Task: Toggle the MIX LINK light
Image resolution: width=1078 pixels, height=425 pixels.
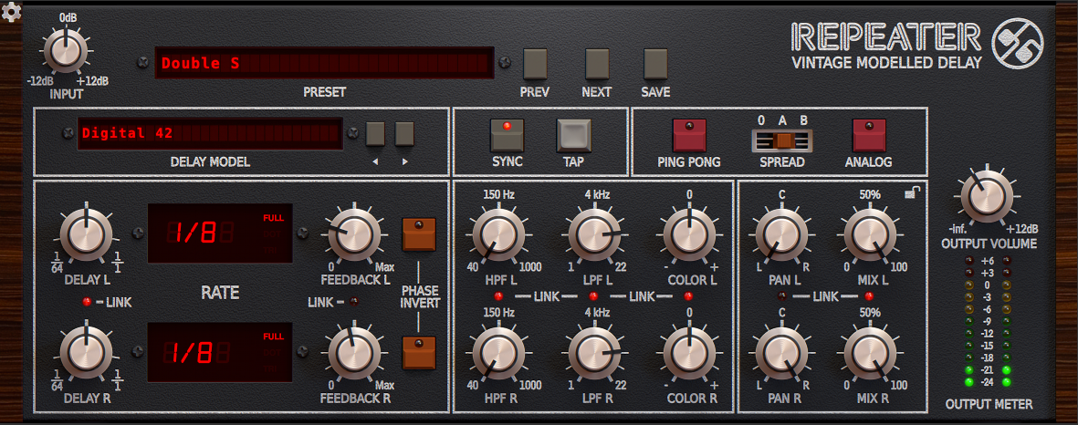Action: [870, 296]
